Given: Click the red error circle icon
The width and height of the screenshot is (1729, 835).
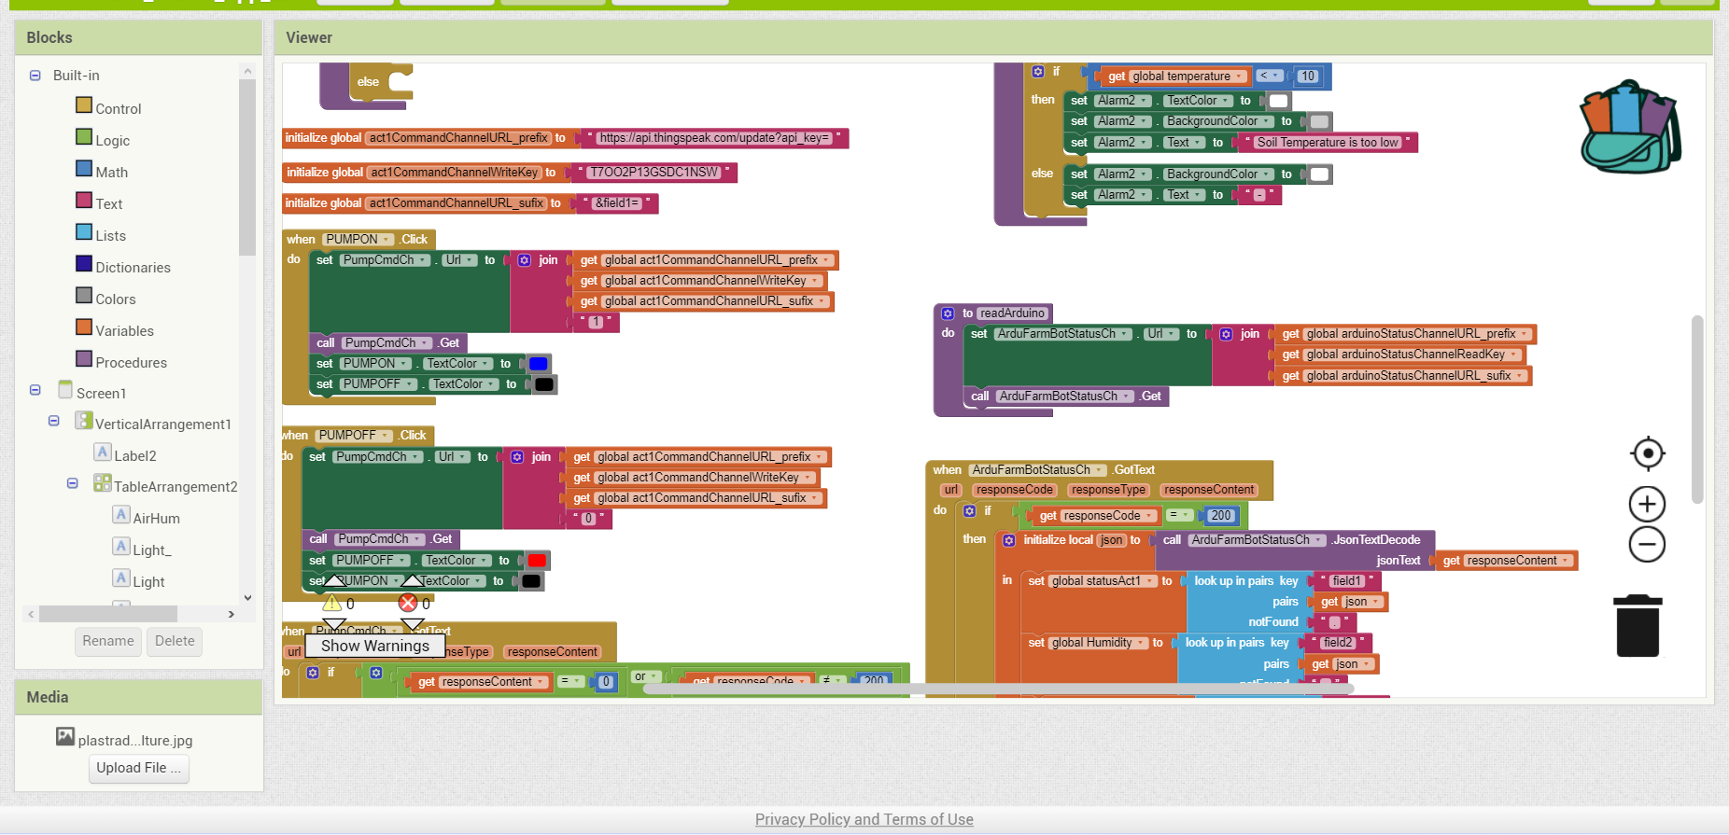Looking at the screenshot, I should pyautogui.click(x=408, y=603).
